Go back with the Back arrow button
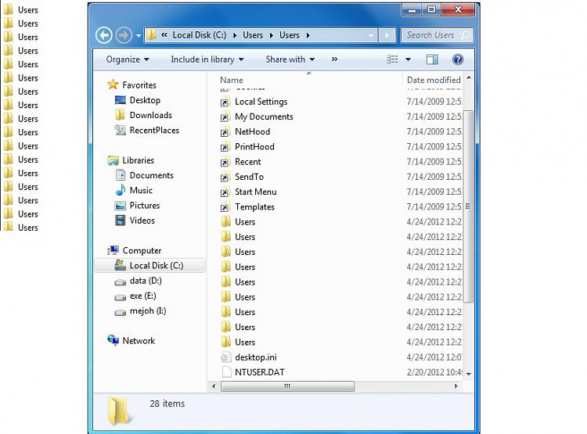This screenshot has width=587, height=434. [x=103, y=35]
